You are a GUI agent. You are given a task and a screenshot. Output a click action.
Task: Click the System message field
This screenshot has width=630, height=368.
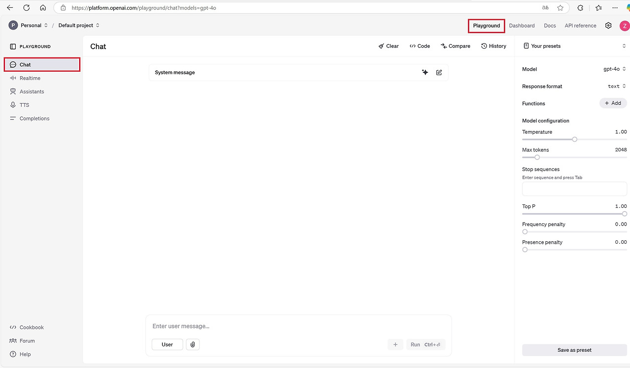298,72
